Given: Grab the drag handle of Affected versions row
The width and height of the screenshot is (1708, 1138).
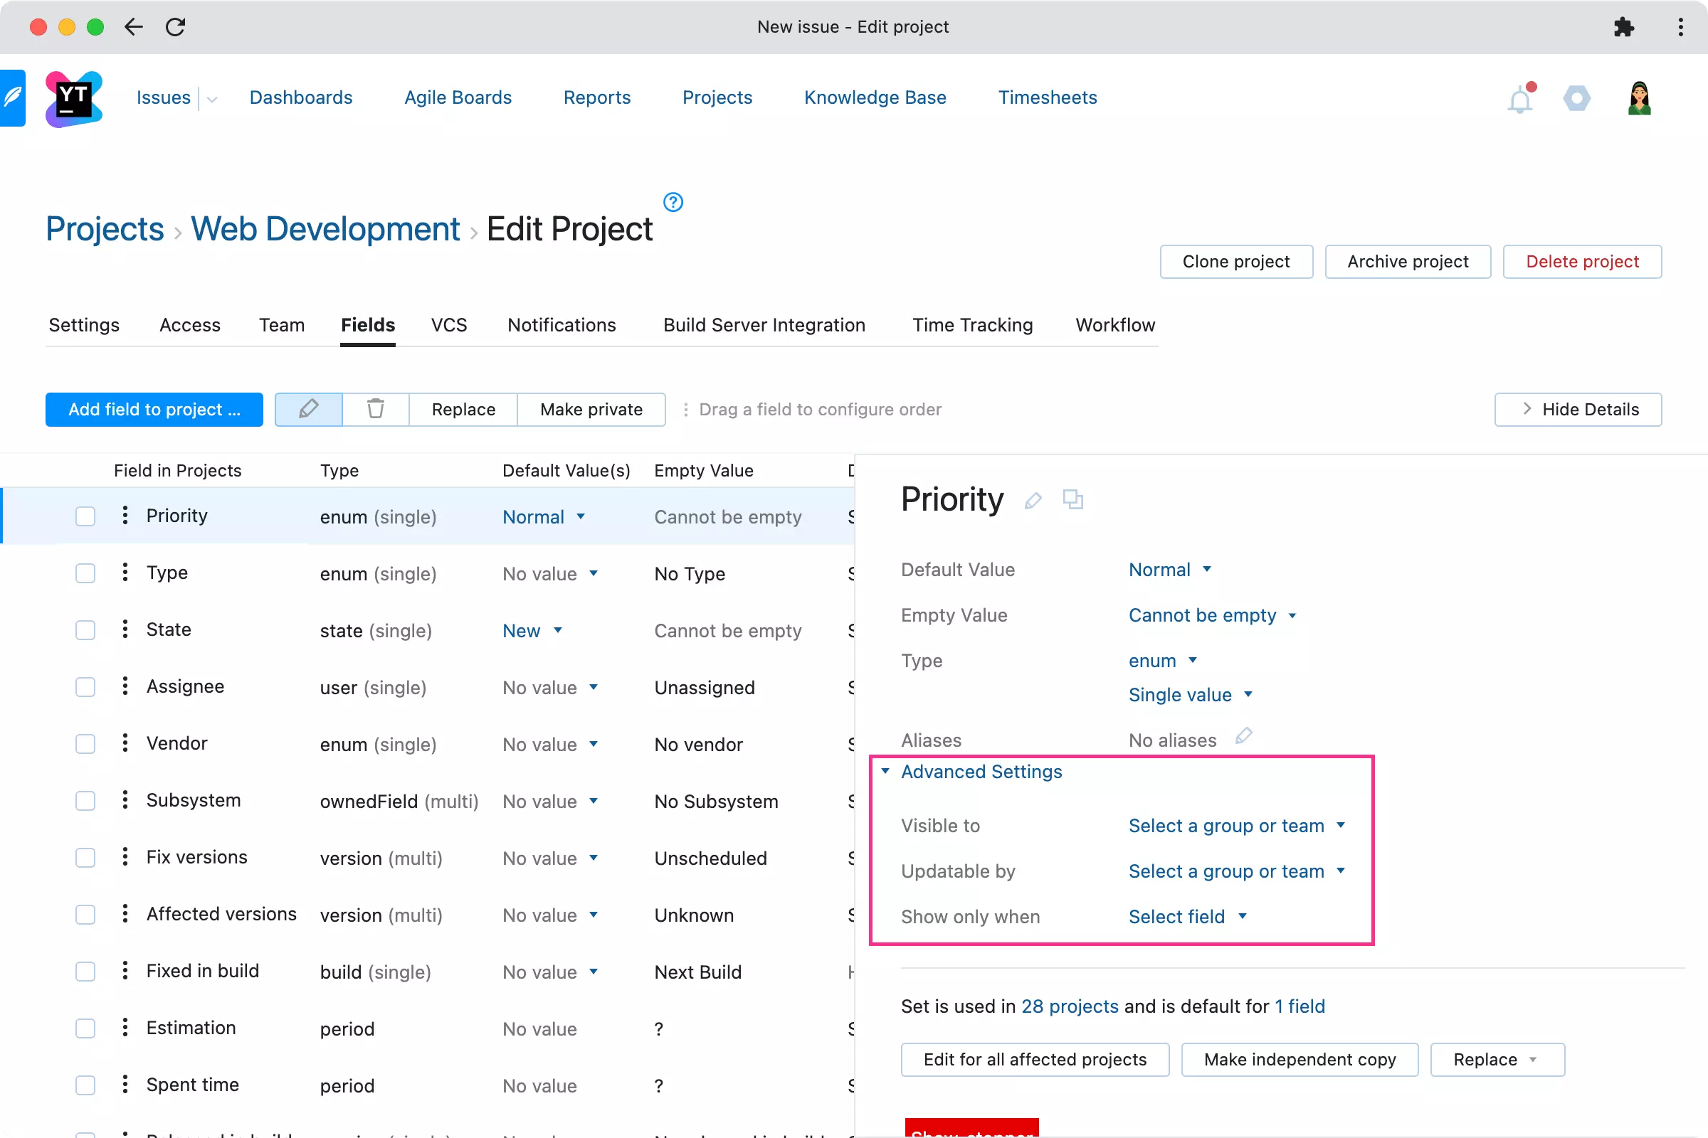Looking at the screenshot, I should [125, 914].
